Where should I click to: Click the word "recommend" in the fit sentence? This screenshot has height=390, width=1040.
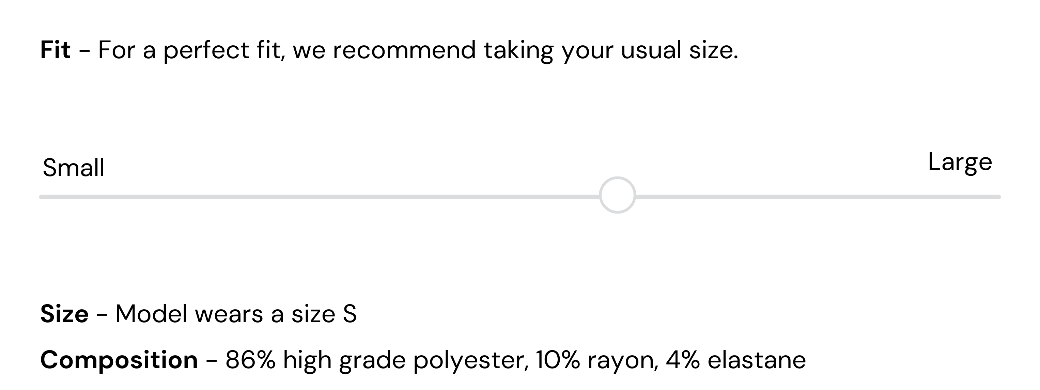pos(404,50)
